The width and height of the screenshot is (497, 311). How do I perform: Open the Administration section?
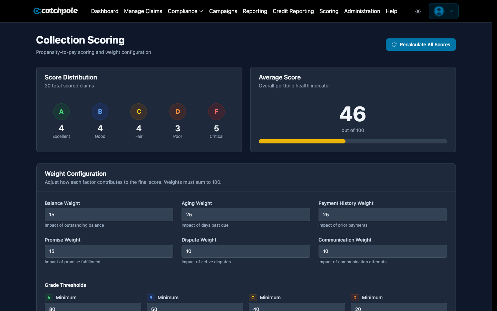(362, 11)
